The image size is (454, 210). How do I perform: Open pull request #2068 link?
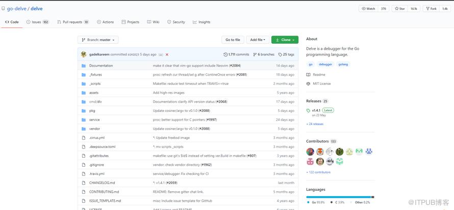[221, 102]
